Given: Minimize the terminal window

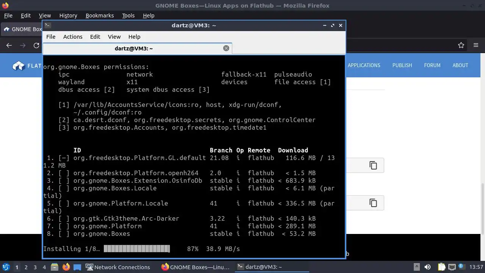Looking at the screenshot, I should tap(325, 25).
